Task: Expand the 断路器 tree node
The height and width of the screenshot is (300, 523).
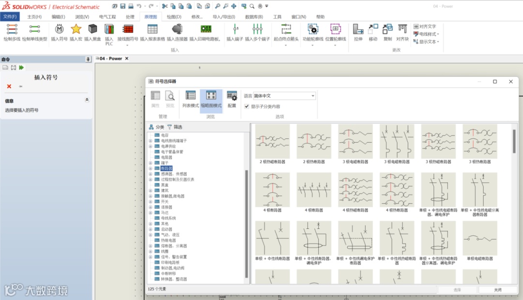Action: pos(151,168)
